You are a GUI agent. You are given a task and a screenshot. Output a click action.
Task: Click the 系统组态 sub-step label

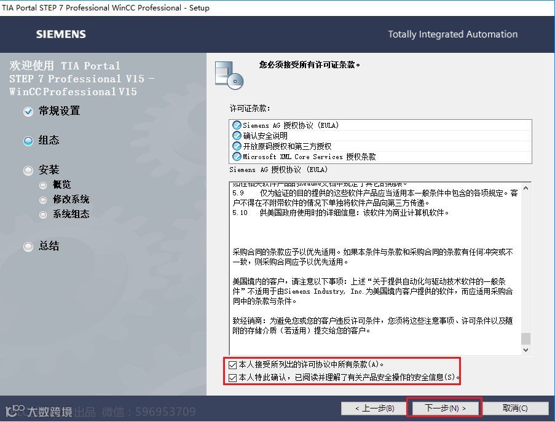point(71,214)
